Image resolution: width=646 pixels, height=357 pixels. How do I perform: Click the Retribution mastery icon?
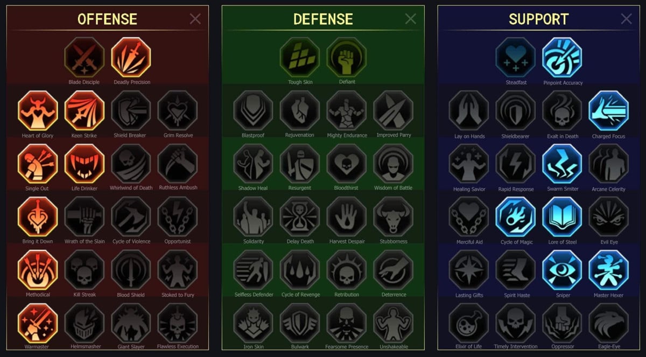coord(347,270)
